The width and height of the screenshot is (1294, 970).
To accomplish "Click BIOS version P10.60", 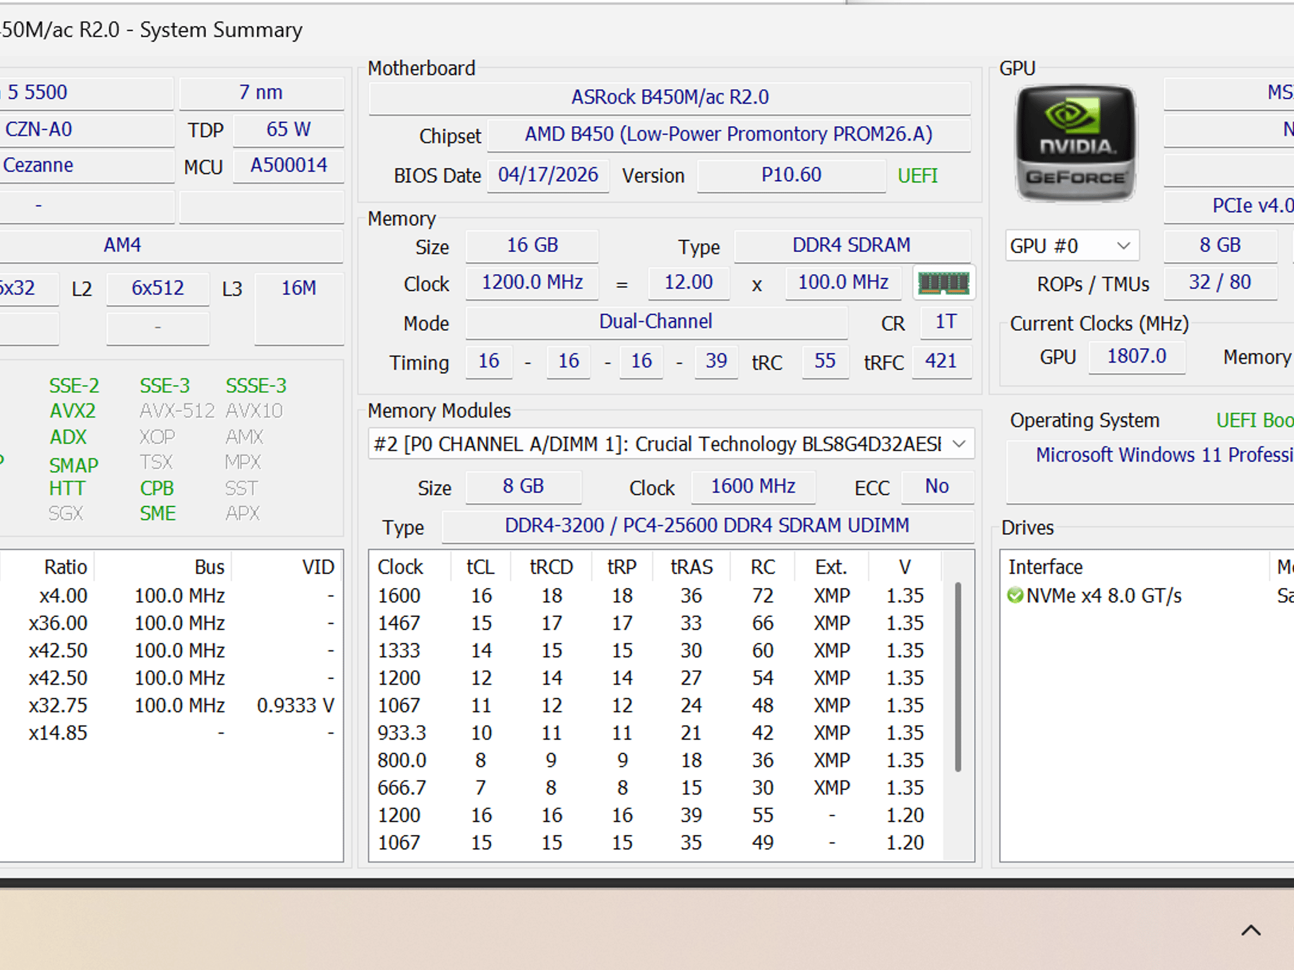I will click(x=791, y=175).
